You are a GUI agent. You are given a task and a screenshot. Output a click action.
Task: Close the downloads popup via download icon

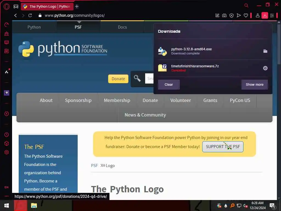click(x=265, y=15)
